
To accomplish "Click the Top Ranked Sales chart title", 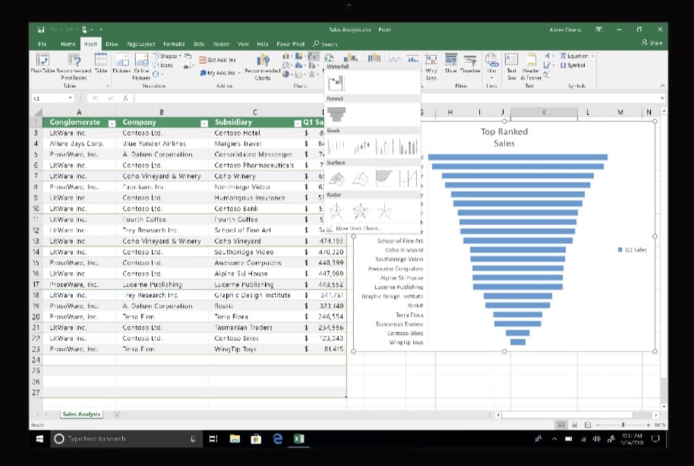I will click(x=504, y=137).
